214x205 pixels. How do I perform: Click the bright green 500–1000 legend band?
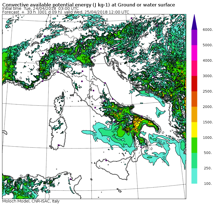[194, 145]
